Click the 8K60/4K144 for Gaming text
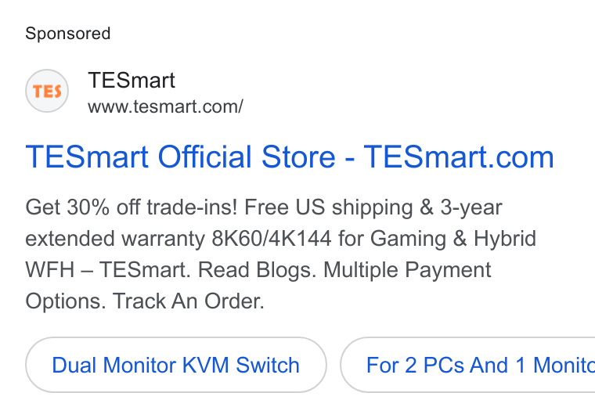This screenshot has height=418, width=595. tap(329, 239)
